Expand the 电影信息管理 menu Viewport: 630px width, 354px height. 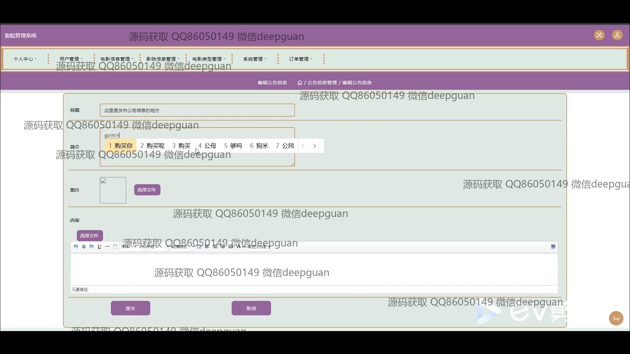click(117, 59)
